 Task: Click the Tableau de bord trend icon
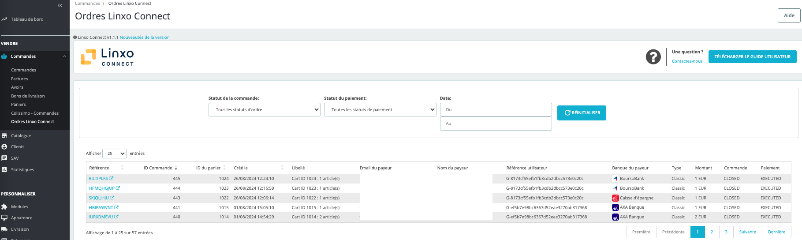4,19
